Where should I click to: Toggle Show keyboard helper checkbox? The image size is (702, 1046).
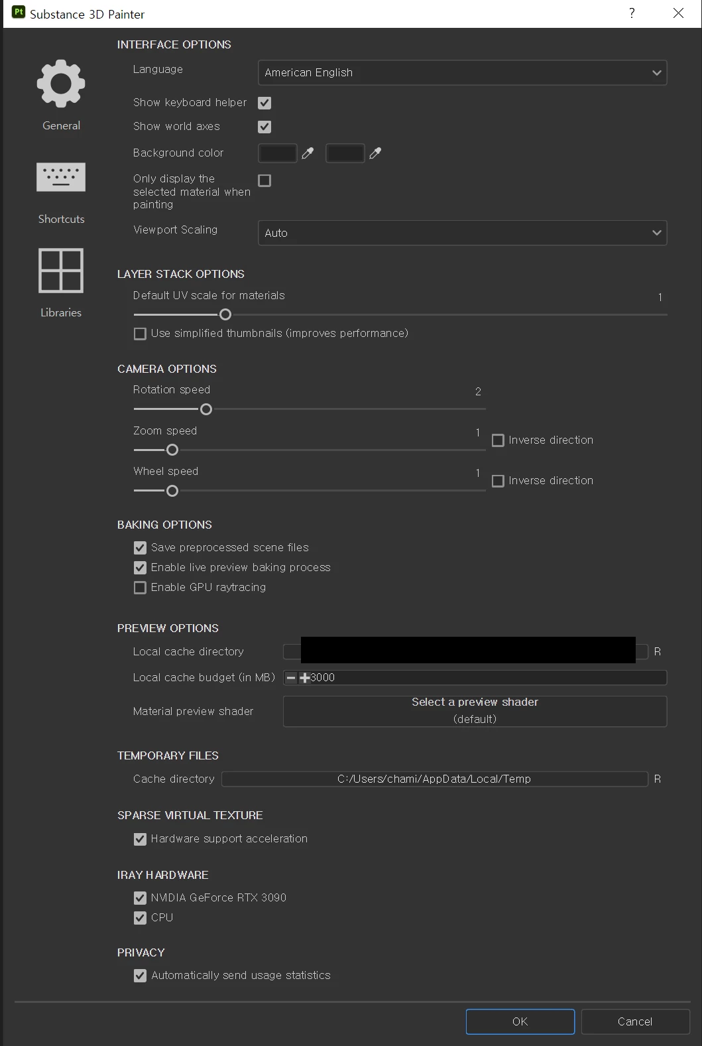pos(264,103)
